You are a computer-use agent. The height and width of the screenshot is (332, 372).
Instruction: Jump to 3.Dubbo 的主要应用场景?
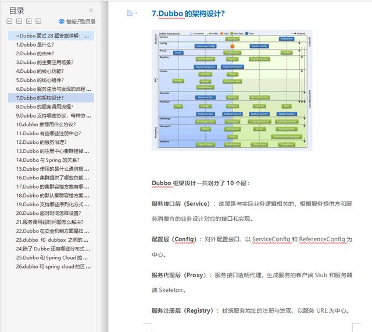tap(45, 62)
